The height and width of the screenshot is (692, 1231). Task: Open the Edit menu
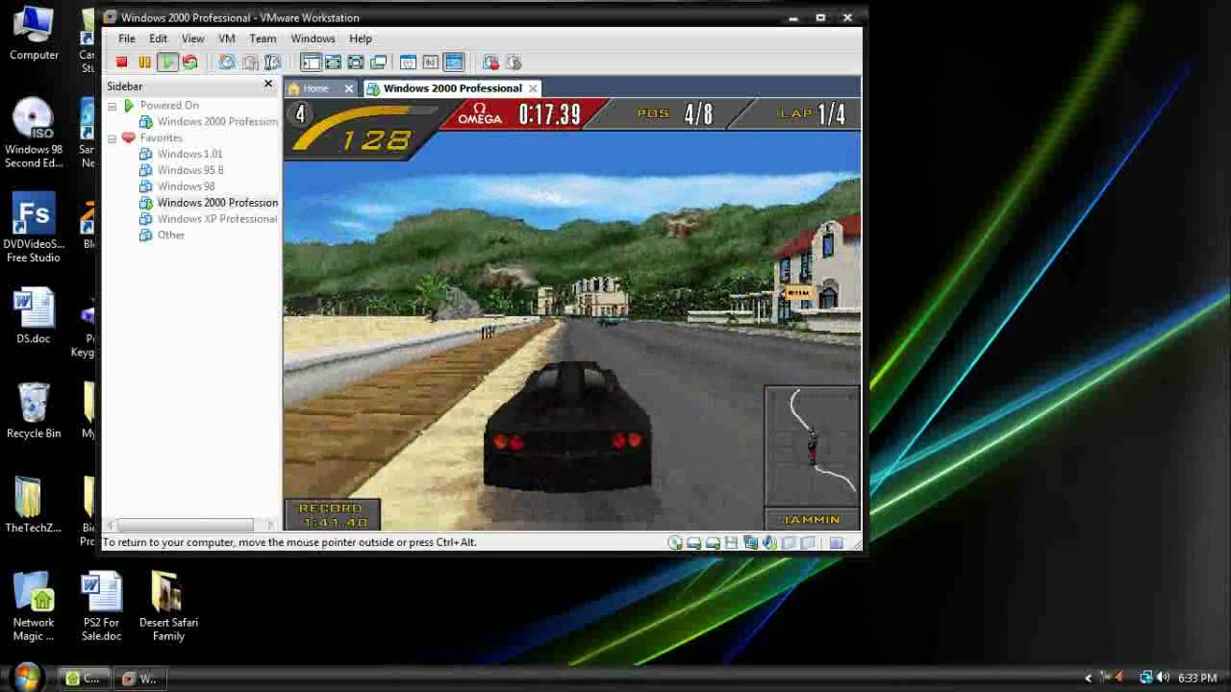(x=158, y=38)
